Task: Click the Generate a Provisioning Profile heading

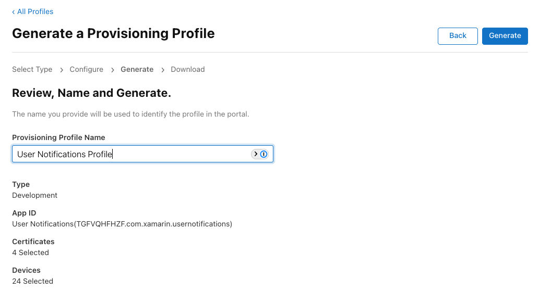Action: click(x=113, y=33)
